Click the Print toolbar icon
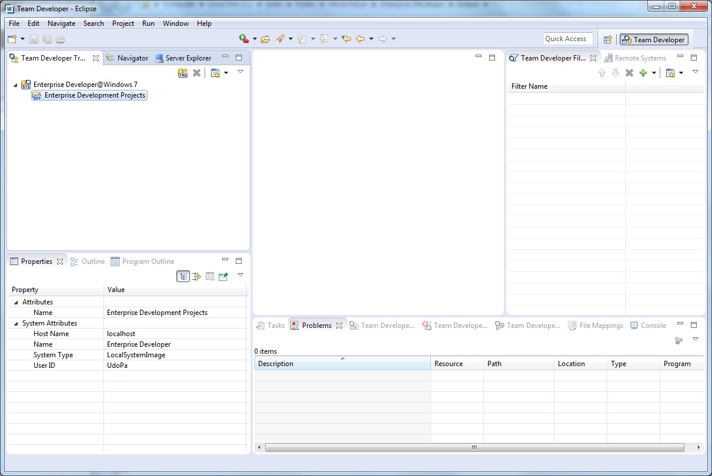 (x=60, y=39)
